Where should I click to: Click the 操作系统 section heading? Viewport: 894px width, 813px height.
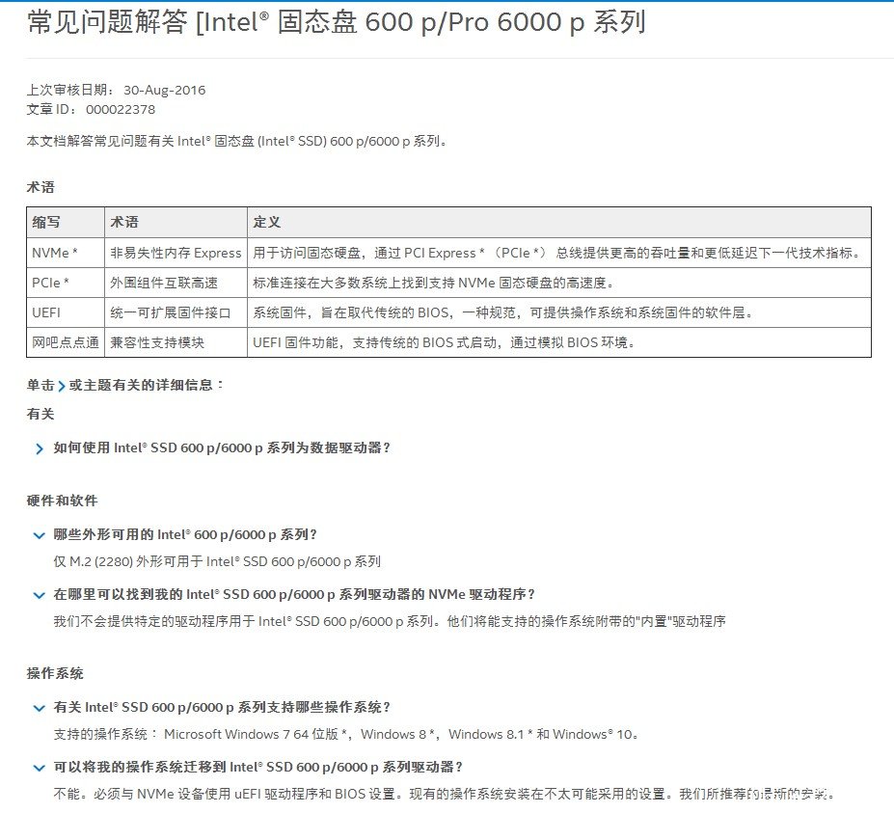click(x=55, y=673)
